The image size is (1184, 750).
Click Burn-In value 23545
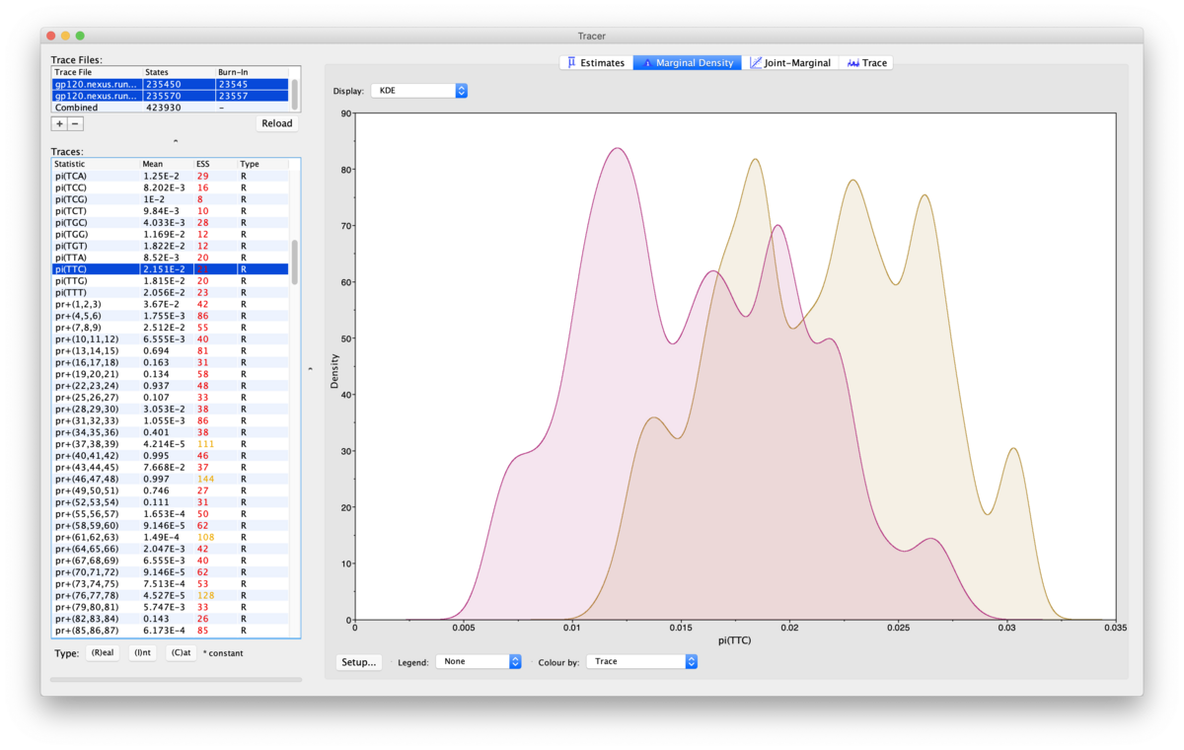click(x=233, y=85)
